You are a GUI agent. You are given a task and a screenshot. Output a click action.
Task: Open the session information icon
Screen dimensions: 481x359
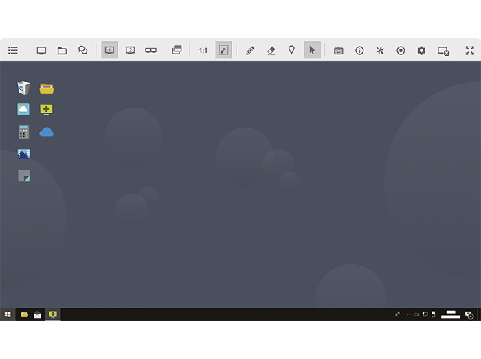[359, 50]
